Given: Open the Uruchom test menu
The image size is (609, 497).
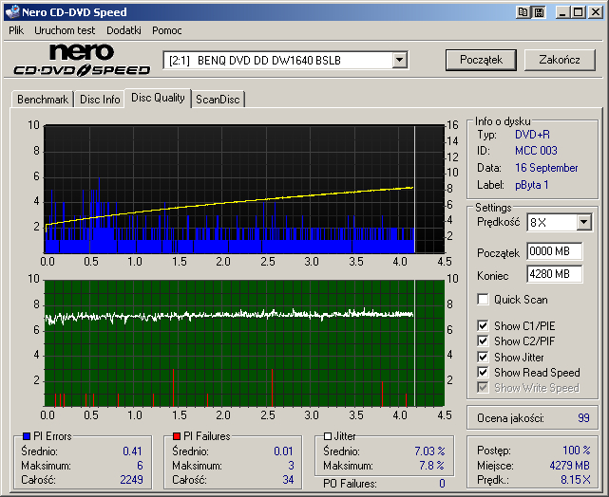Looking at the screenshot, I should (x=65, y=30).
